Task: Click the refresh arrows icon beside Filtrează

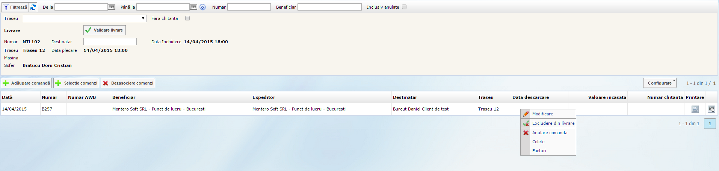Action: click(x=33, y=7)
